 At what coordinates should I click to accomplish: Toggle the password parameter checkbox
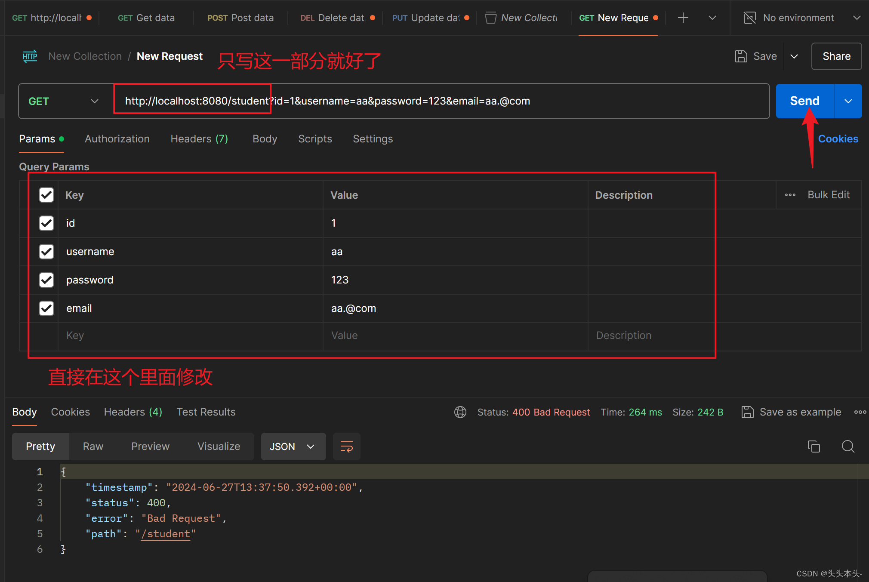point(46,280)
